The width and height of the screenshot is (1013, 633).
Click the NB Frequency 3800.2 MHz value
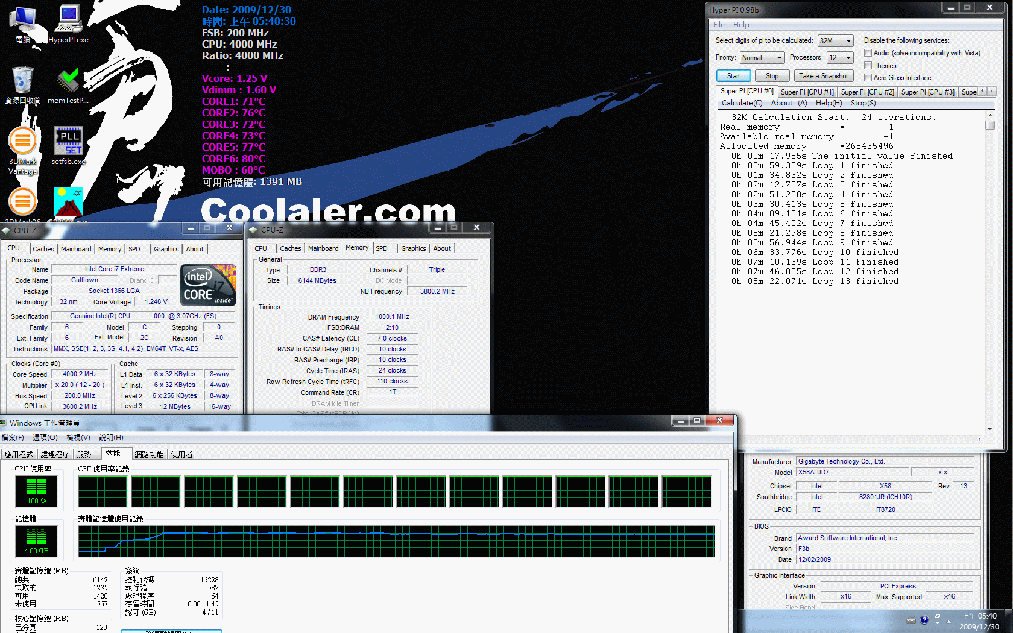click(437, 291)
